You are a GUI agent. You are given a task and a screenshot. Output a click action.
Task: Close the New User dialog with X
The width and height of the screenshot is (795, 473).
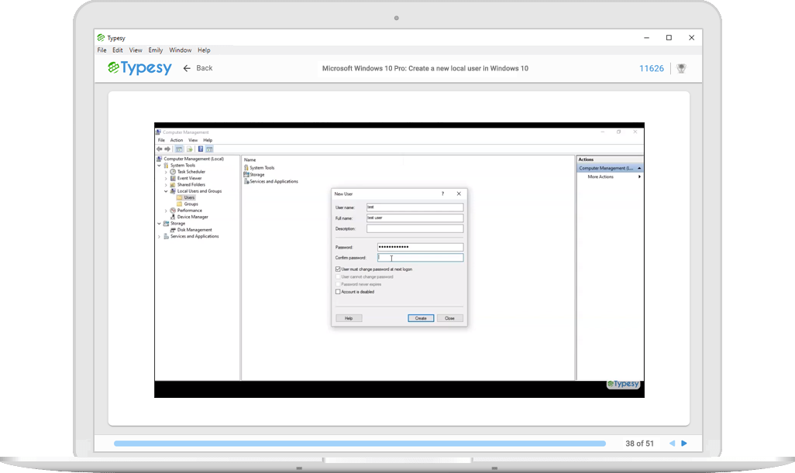[459, 194]
